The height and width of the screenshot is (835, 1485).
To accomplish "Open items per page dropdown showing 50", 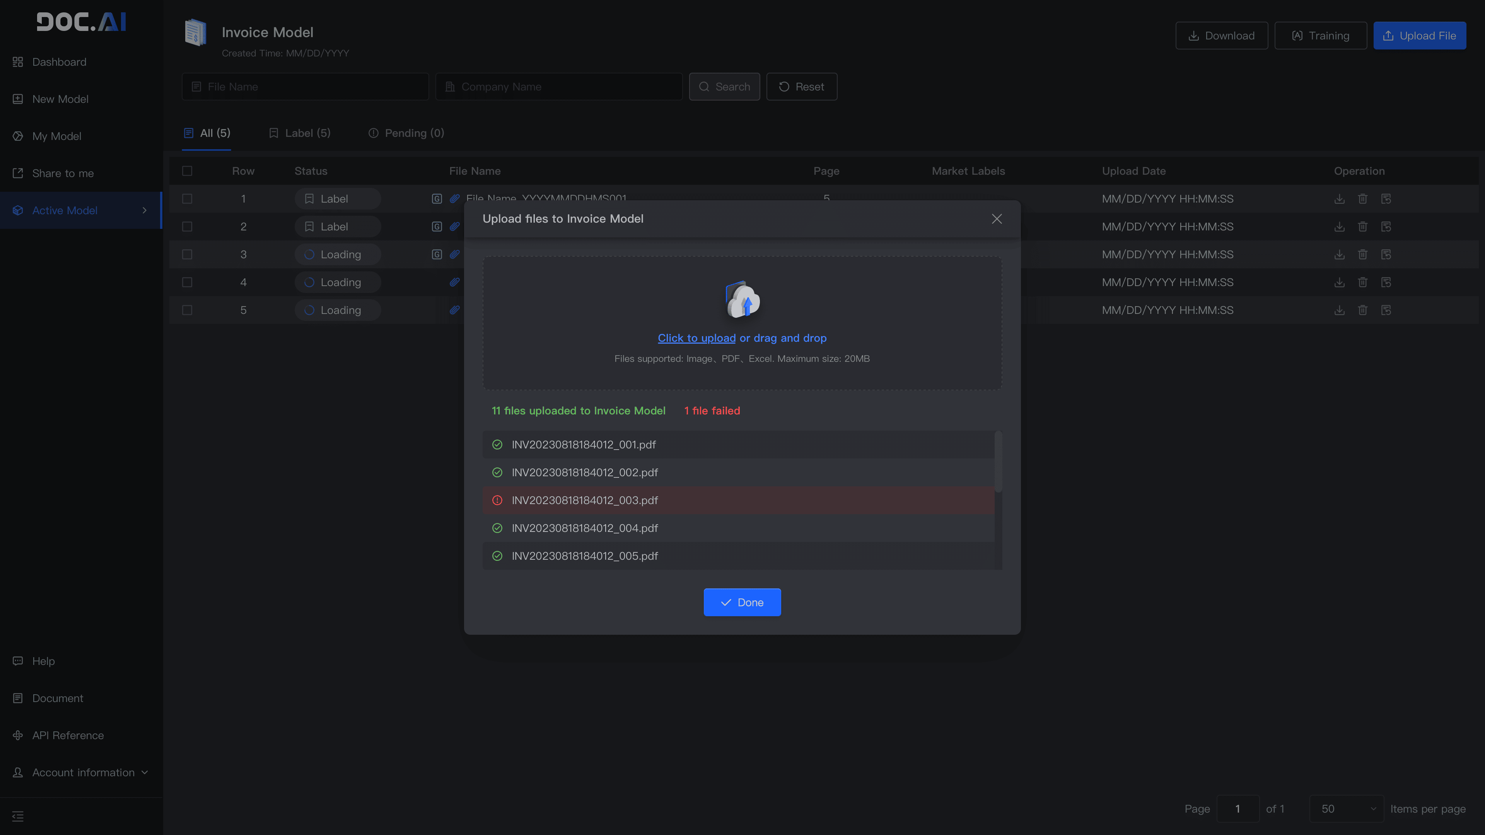I will pyautogui.click(x=1346, y=808).
